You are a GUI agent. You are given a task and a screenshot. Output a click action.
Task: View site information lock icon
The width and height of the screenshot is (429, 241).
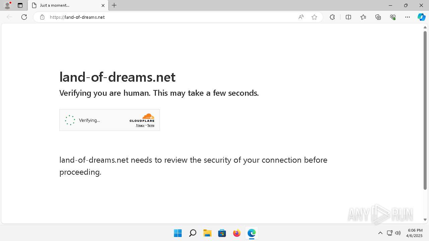[x=42, y=17]
